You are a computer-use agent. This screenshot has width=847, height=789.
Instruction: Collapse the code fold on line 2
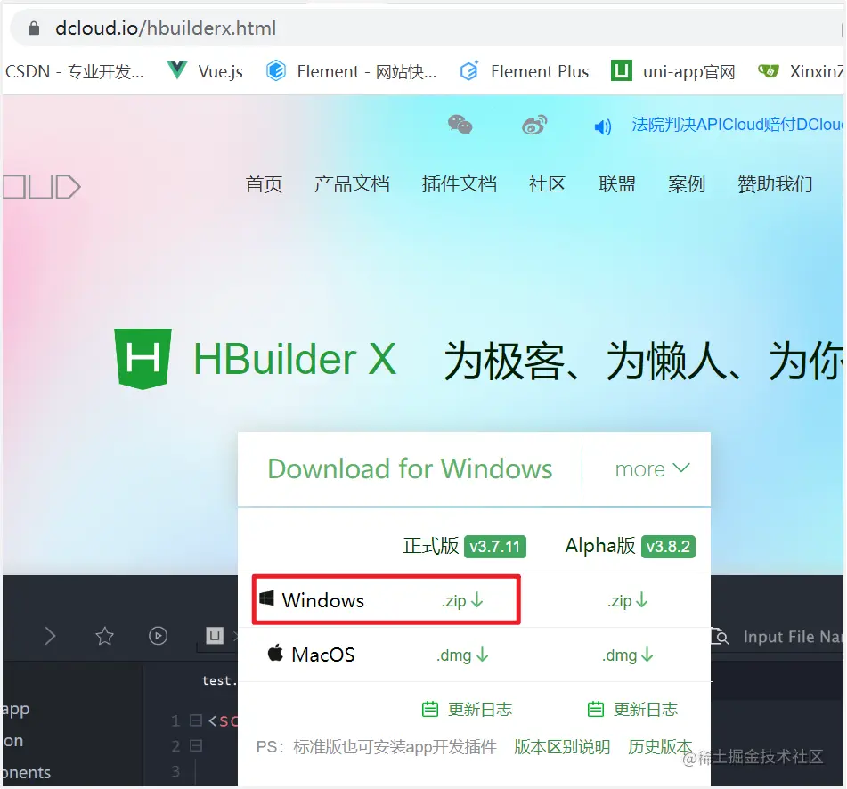point(196,745)
